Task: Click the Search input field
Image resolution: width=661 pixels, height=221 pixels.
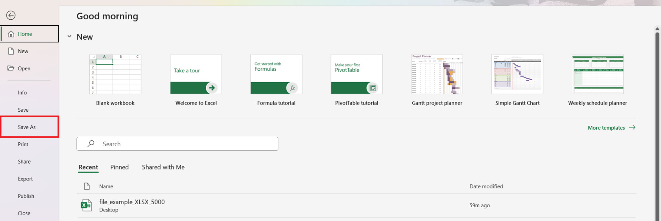Action: (177, 144)
